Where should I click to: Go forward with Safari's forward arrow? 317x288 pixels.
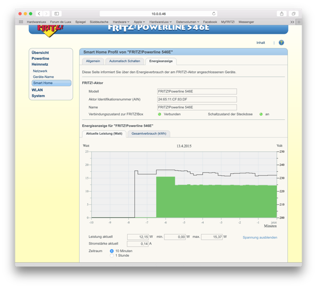46,14
